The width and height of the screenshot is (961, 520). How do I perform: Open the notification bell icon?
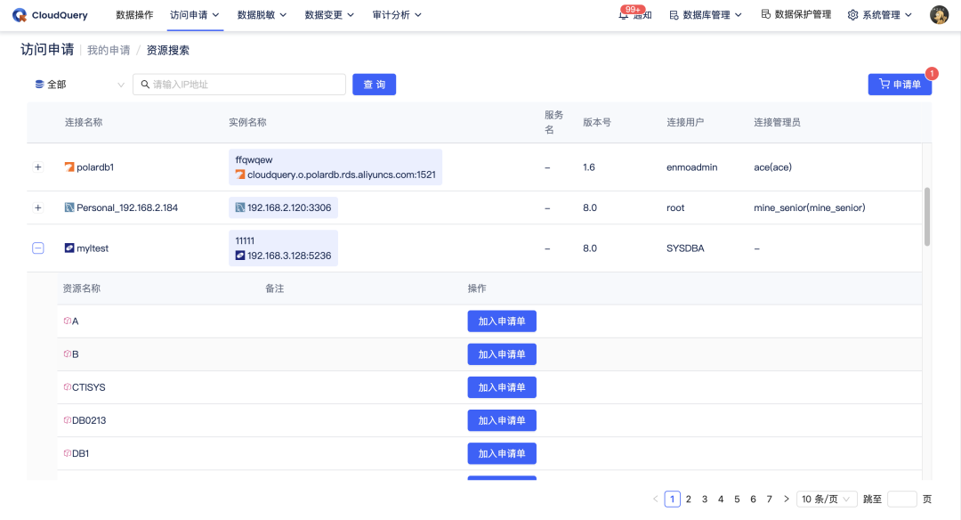click(x=623, y=15)
